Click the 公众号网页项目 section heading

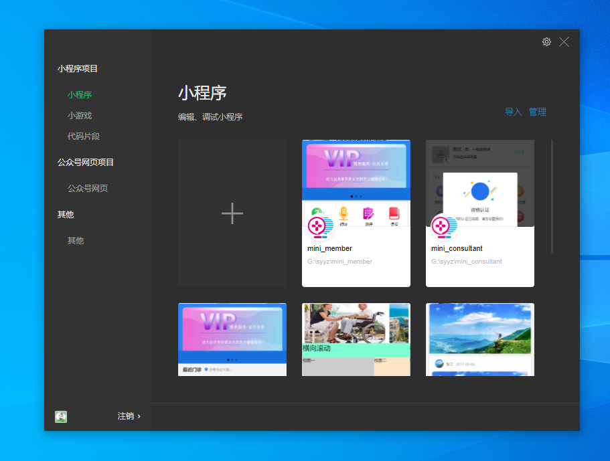[x=85, y=163]
